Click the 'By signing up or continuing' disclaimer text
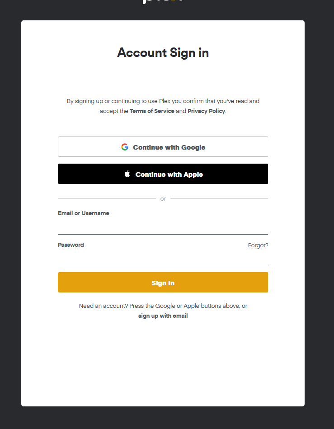The height and width of the screenshot is (429, 334). [x=163, y=101]
